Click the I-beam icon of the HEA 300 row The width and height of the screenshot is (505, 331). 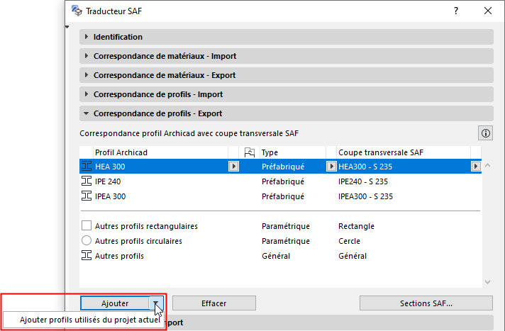point(87,166)
